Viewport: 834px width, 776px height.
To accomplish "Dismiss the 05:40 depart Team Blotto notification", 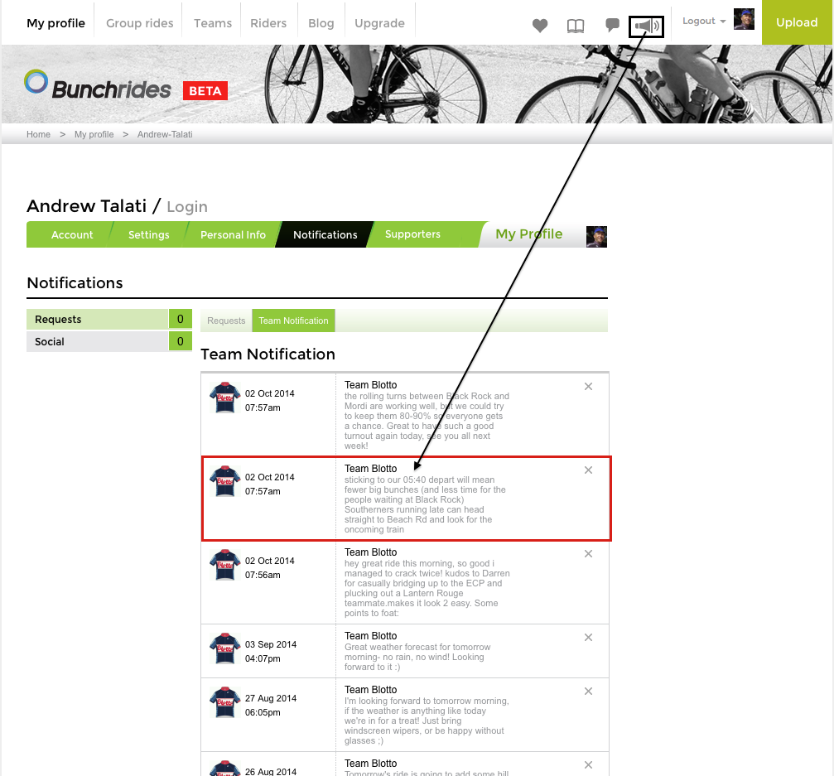I will coord(588,470).
